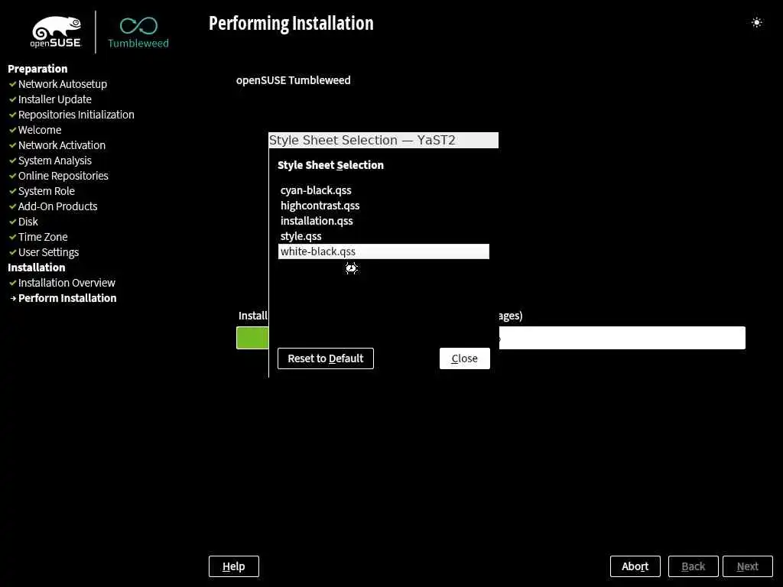This screenshot has height=587, width=783.
Task: Click the Back button
Action: click(693, 566)
